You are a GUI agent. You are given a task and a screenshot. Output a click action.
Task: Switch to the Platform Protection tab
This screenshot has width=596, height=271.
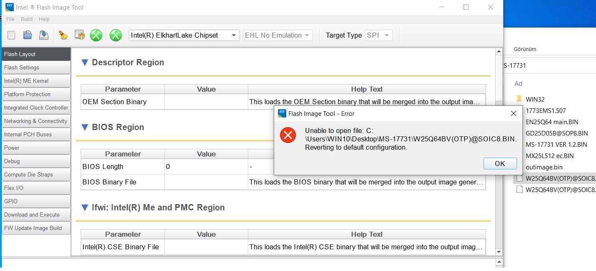click(x=36, y=95)
